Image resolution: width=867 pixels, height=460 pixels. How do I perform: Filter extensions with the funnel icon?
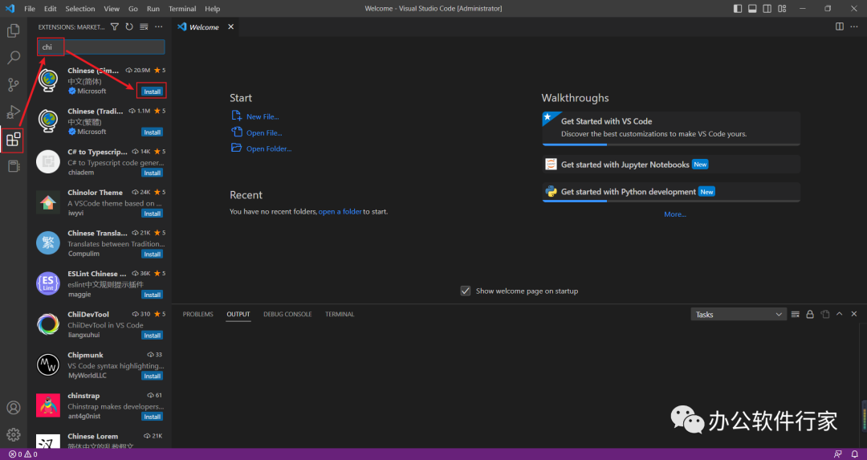pos(115,26)
